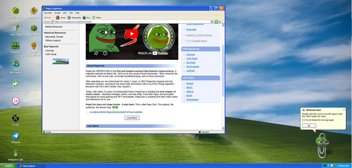Click the Telegram icon in system tray

tap(329, 166)
